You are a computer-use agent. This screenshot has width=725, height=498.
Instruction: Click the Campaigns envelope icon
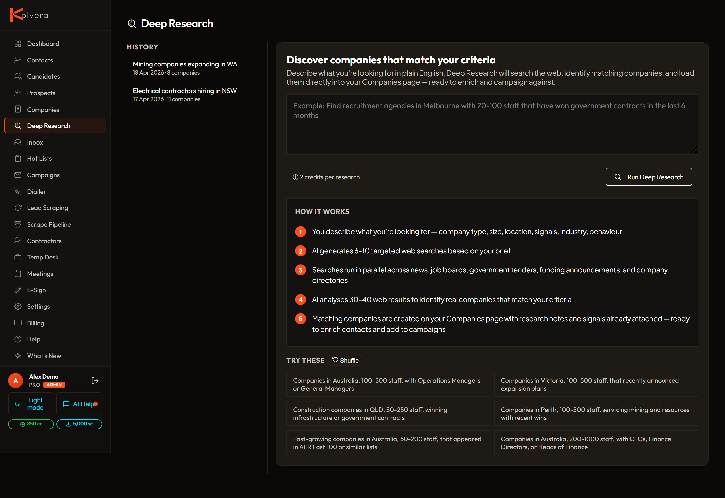coord(18,175)
